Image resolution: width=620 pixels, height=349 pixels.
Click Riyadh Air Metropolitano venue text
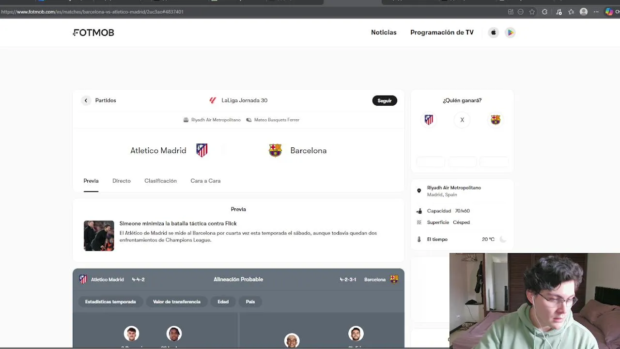[x=216, y=120]
